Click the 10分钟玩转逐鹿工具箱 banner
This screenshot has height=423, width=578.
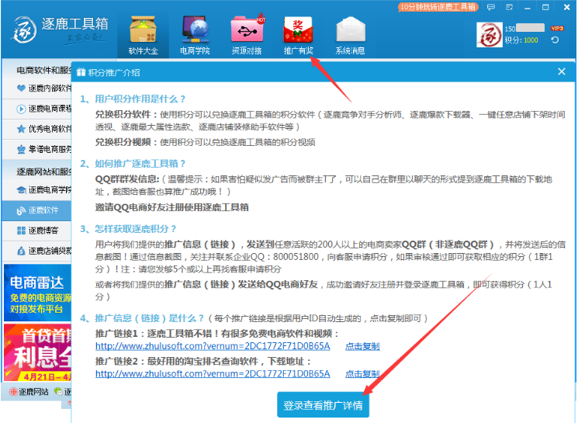(x=438, y=7)
